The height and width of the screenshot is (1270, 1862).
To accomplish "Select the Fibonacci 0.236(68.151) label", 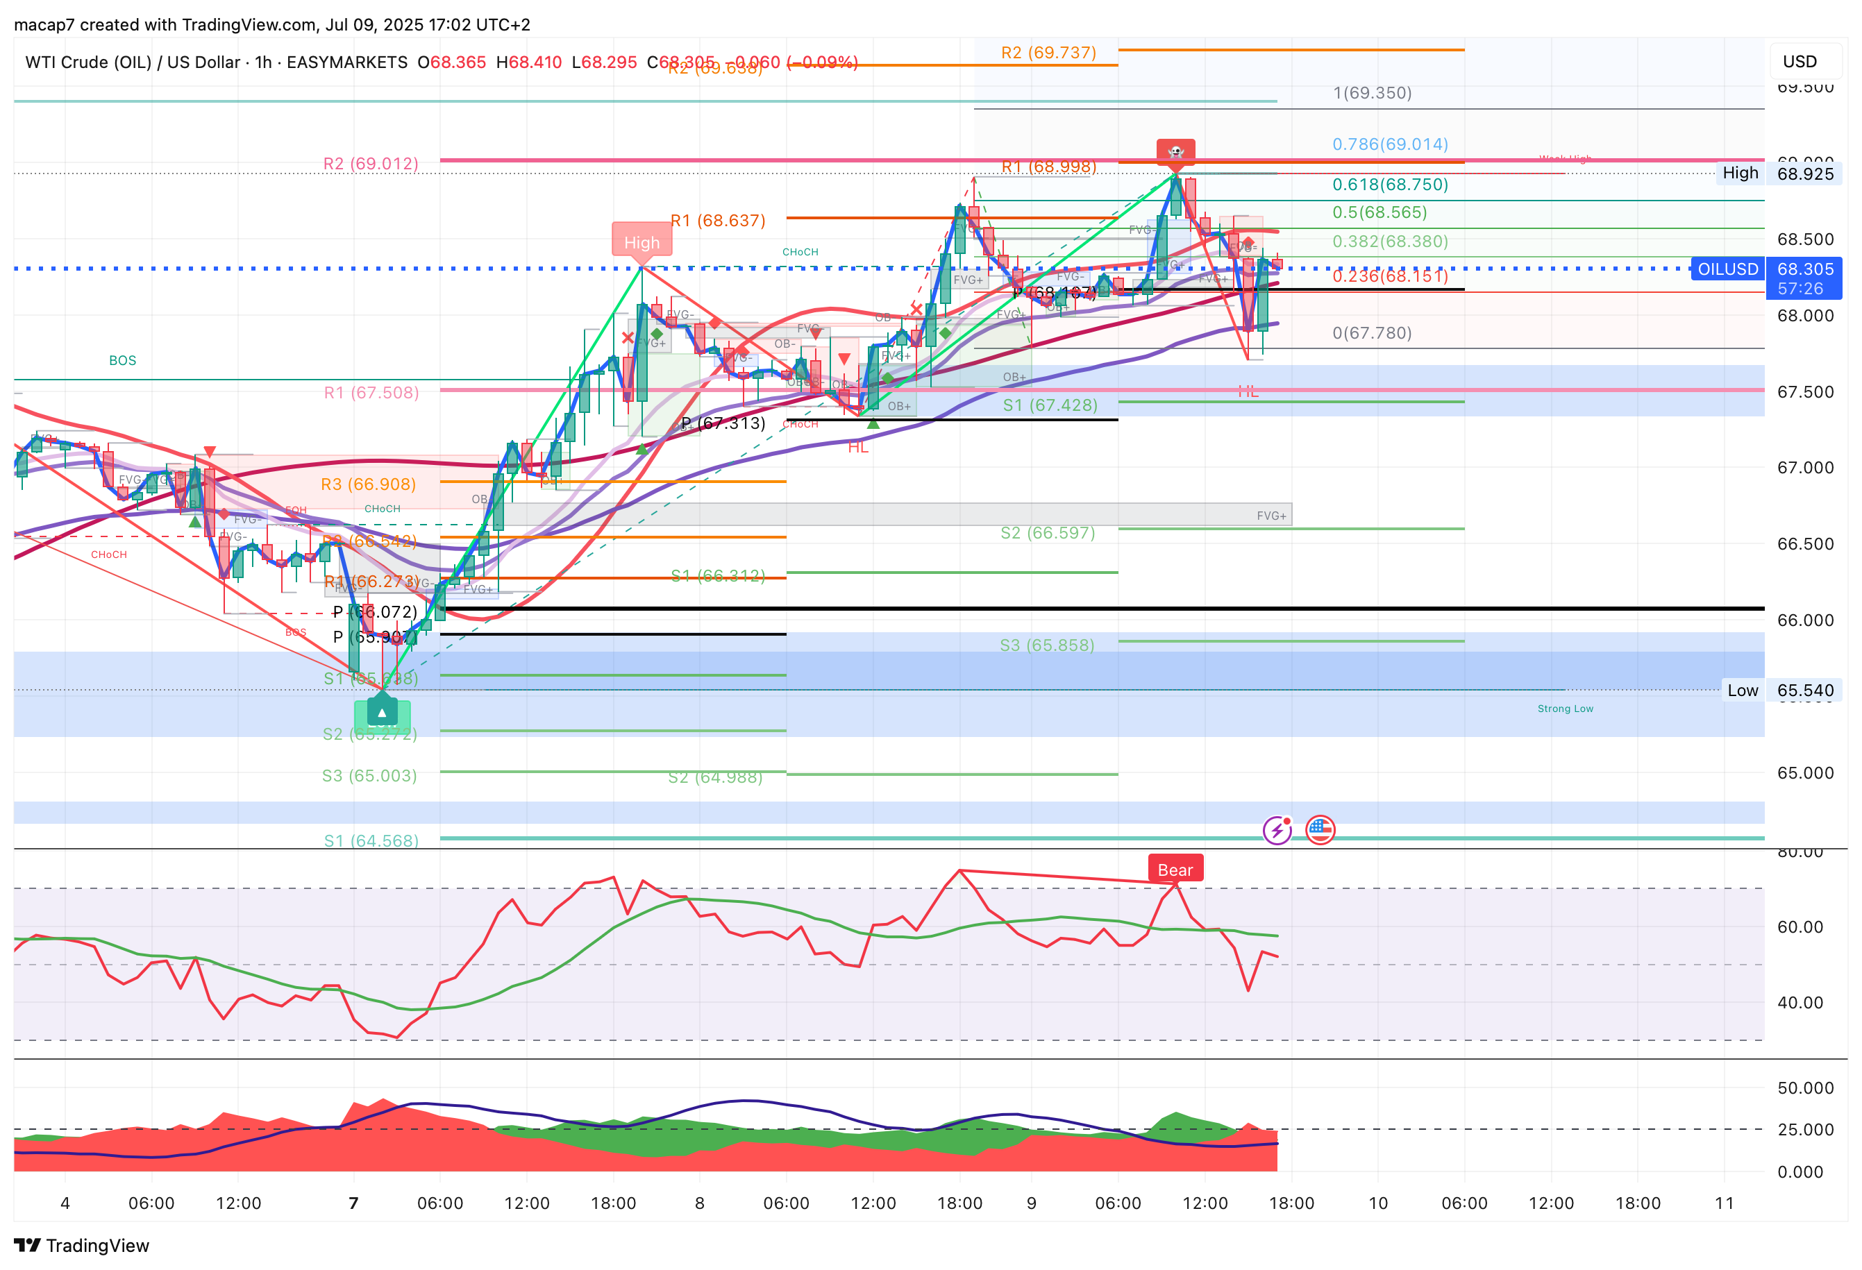I will [1390, 276].
